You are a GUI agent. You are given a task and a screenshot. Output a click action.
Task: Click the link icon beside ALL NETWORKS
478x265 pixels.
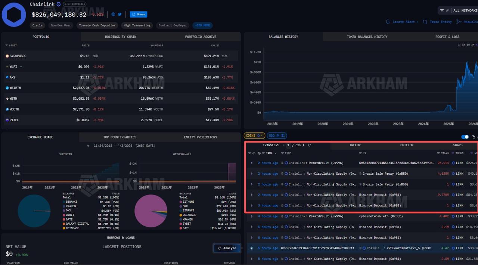pyautogui.click(x=447, y=10)
